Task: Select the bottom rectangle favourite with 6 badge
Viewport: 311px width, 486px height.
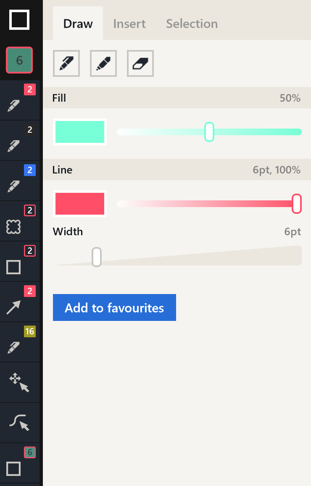Action: pos(20,463)
